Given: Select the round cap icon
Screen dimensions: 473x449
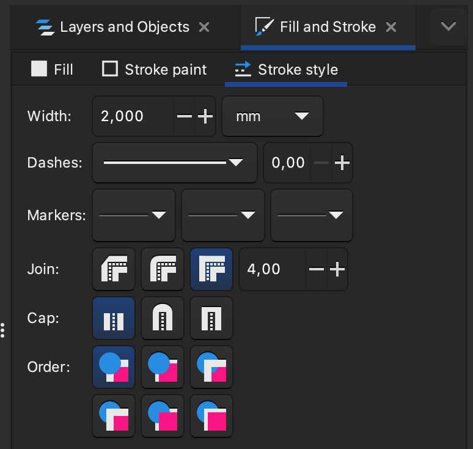Looking at the screenshot, I should coord(163,318).
